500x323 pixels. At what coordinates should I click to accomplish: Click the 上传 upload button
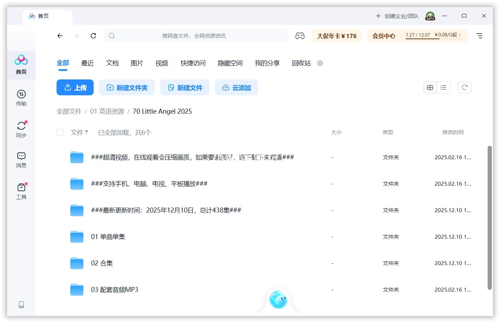(75, 87)
